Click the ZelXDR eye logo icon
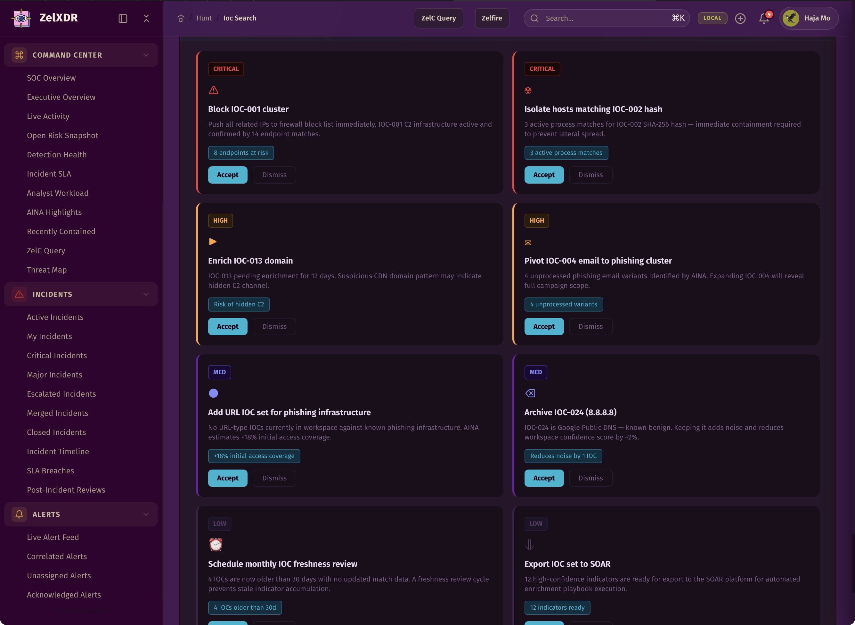This screenshot has width=855, height=625. (x=21, y=18)
